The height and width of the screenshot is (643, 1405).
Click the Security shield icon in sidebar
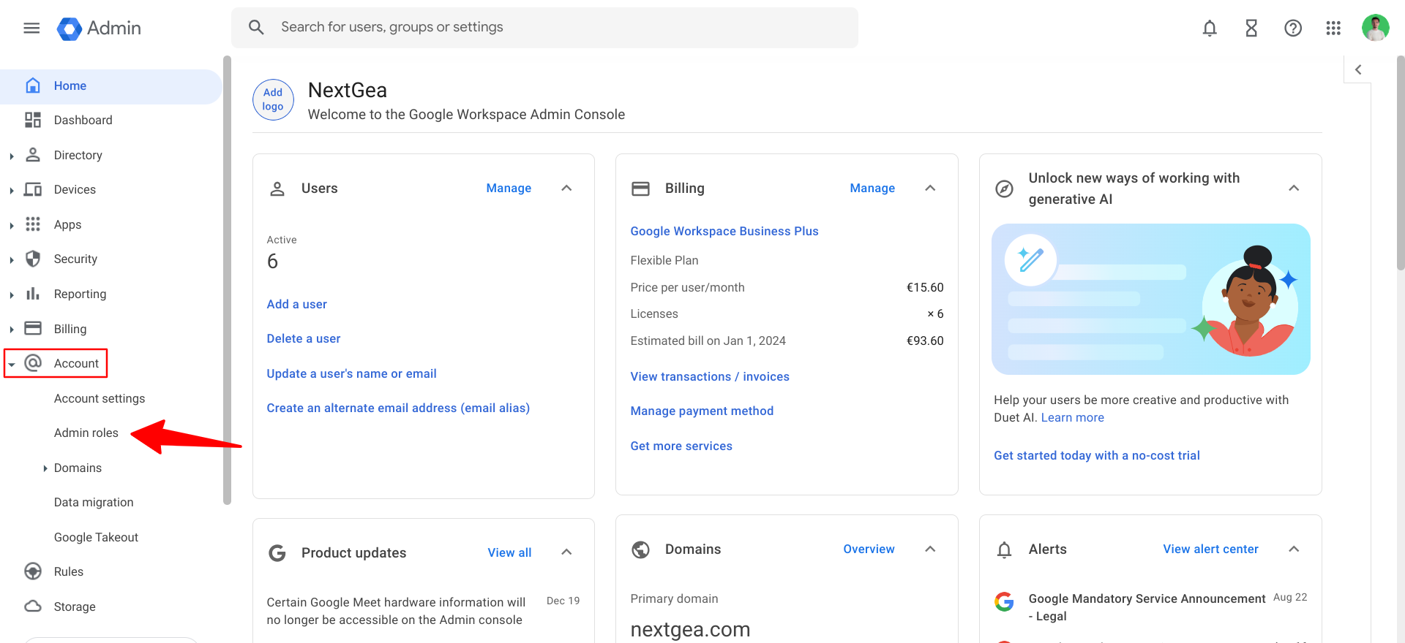(33, 259)
